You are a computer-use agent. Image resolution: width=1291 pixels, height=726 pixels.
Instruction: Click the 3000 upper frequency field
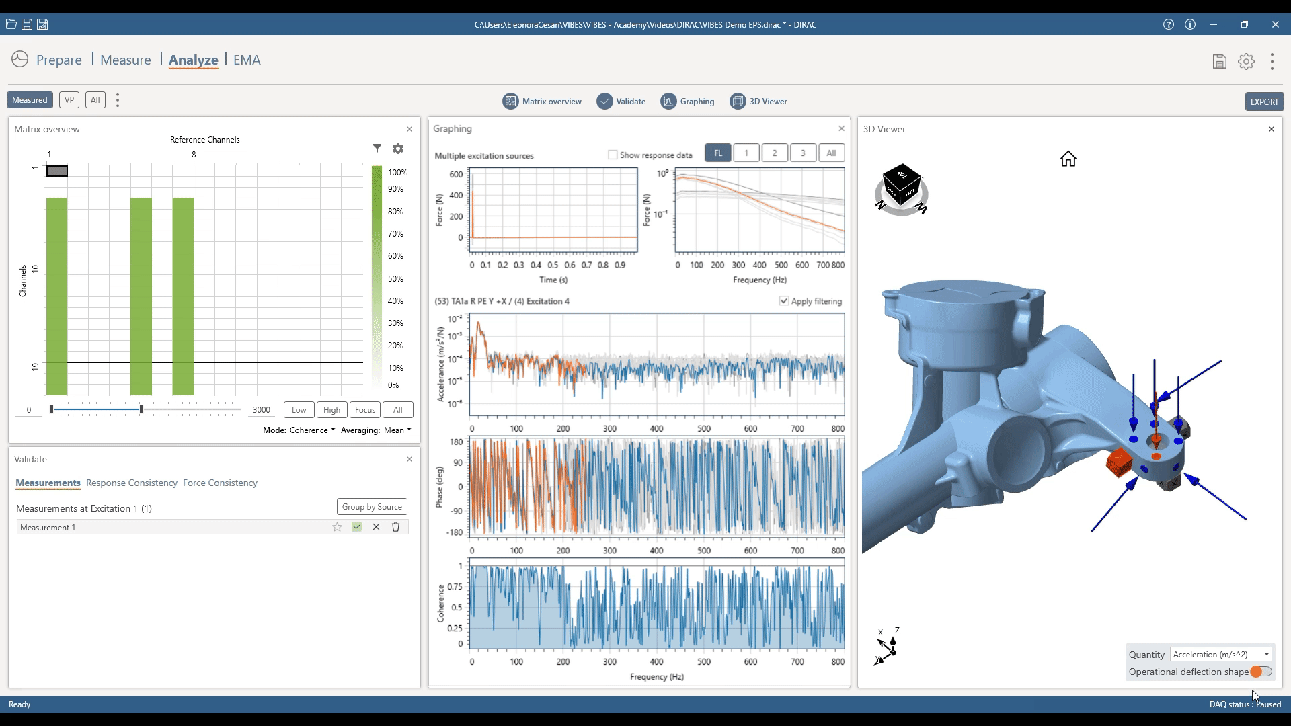[x=262, y=410]
